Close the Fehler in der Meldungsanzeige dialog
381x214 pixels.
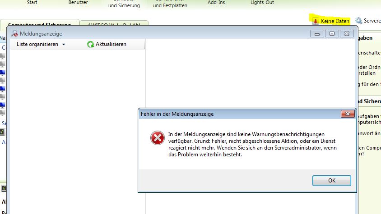click(346, 114)
